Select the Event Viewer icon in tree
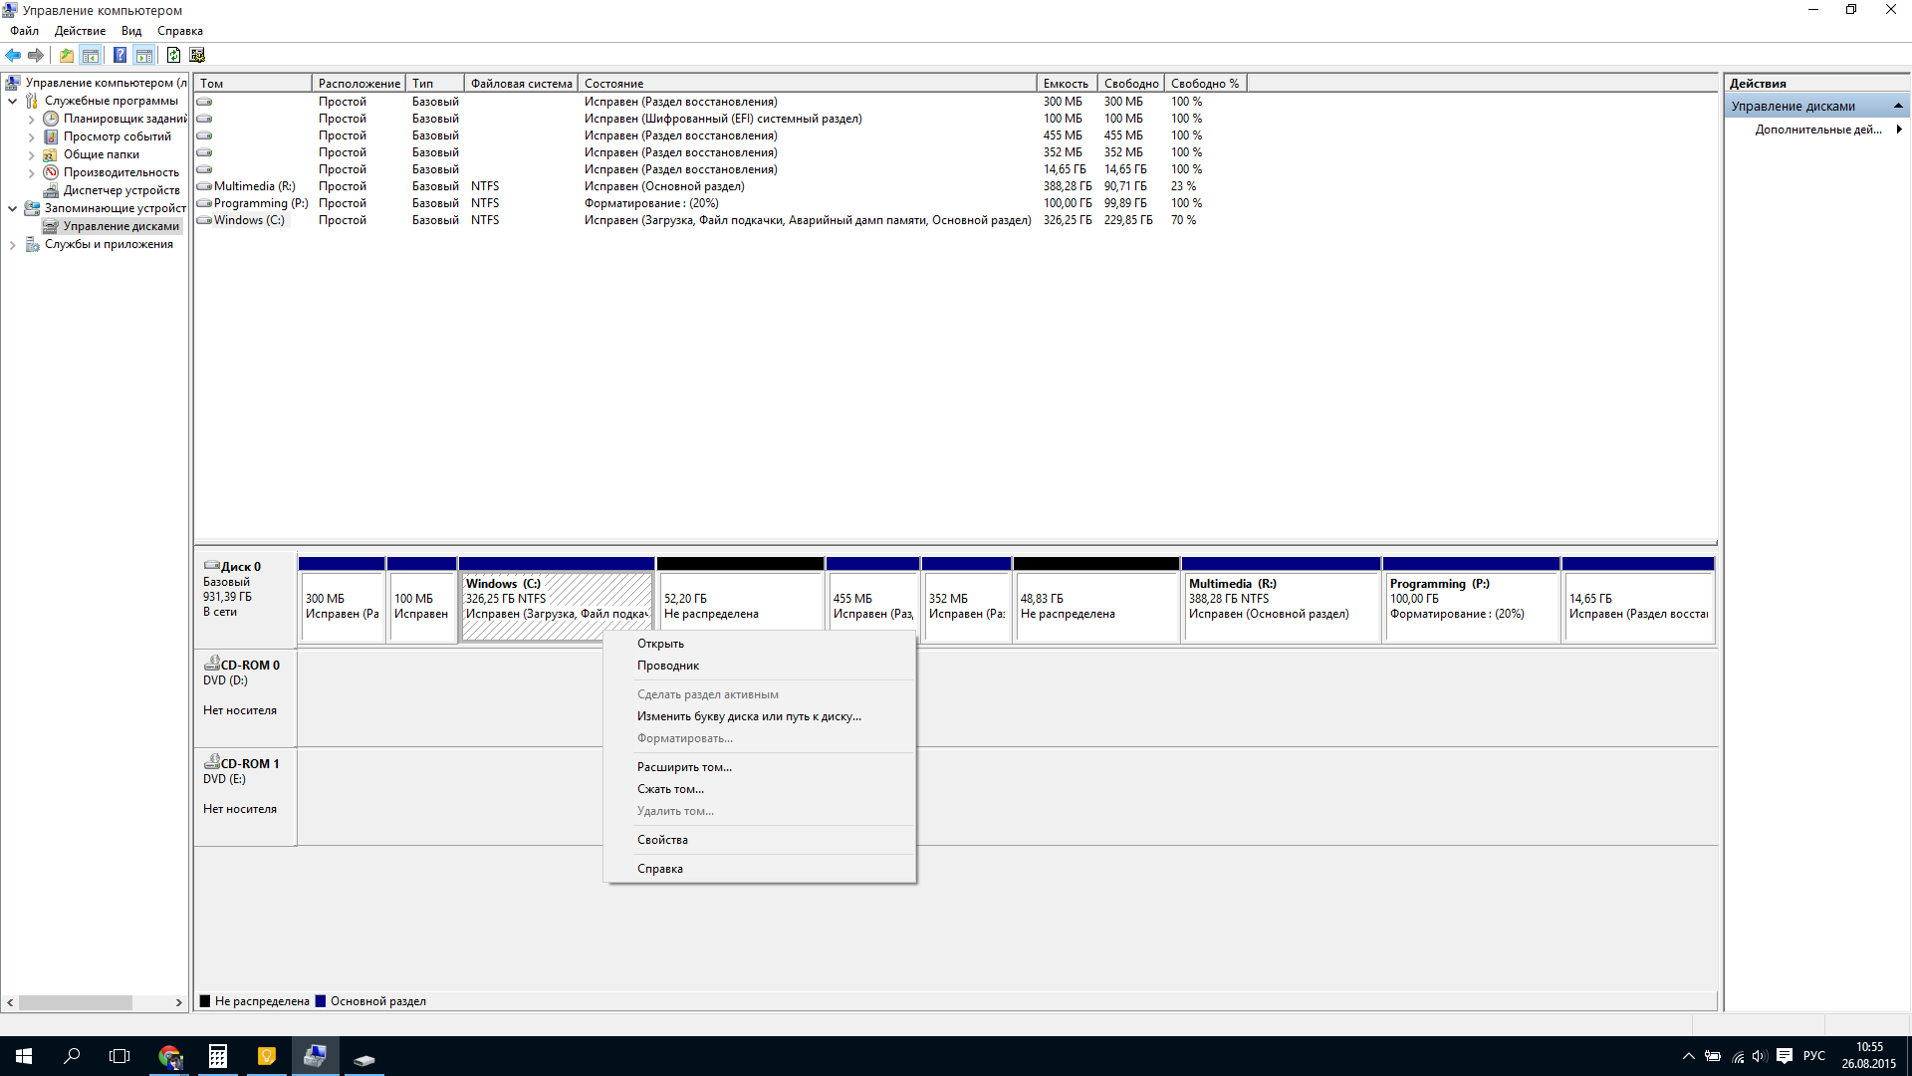The width and height of the screenshot is (1912, 1076). tap(51, 136)
